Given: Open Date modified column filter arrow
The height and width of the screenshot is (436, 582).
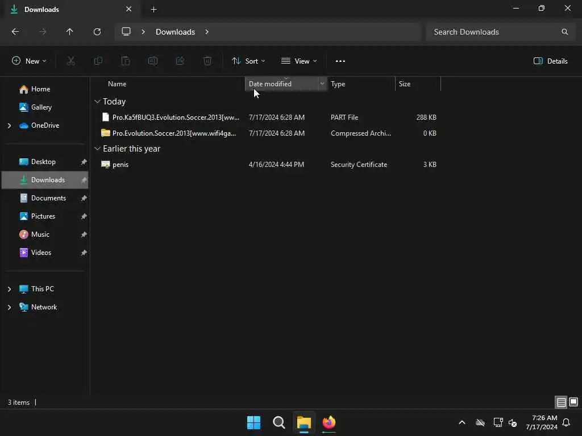Looking at the screenshot, I should (322, 84).
